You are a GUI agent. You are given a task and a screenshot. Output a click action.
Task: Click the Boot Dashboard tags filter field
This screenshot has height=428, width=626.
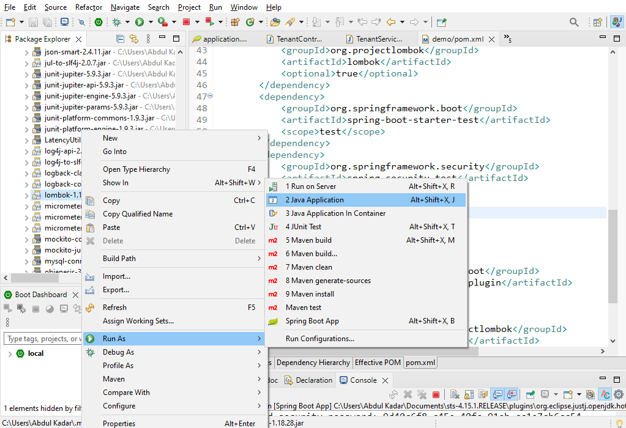[x=42, y=339]
